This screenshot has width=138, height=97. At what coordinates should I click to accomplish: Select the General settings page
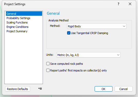24,14
